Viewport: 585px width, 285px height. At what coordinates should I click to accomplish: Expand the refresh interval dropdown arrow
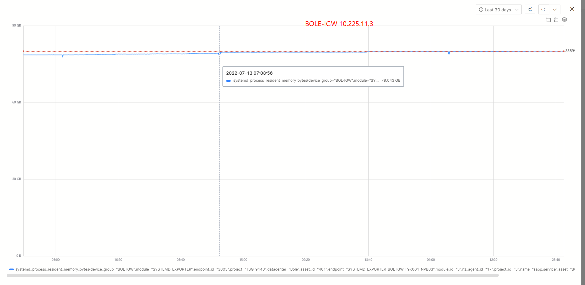pyautogui.click(x=555, y=10)
